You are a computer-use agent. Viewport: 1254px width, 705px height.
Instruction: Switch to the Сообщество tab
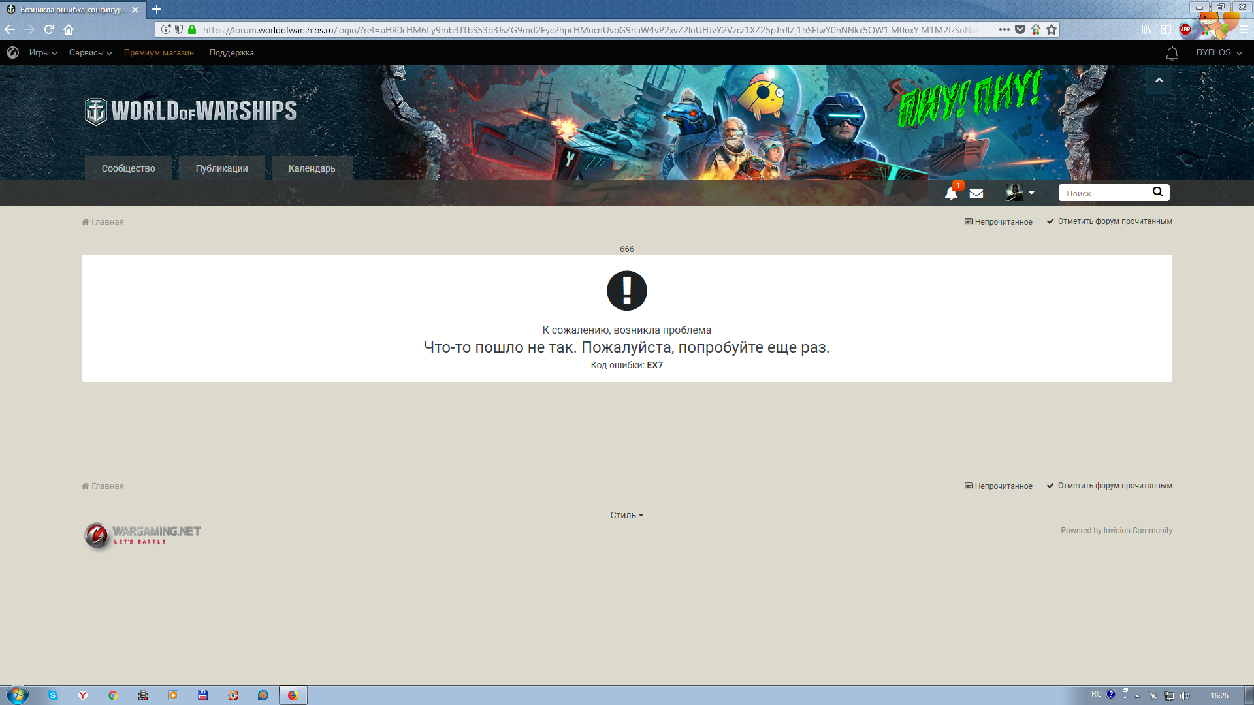point(129,168)
